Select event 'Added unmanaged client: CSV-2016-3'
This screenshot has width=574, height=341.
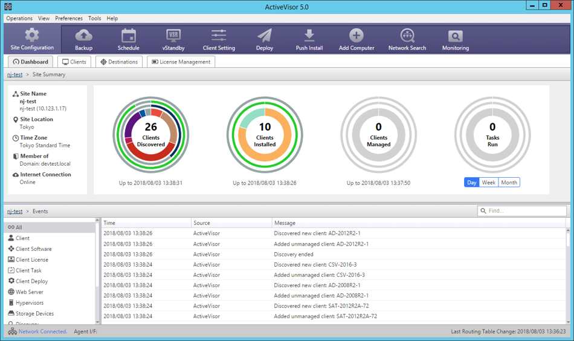(334, 274)
